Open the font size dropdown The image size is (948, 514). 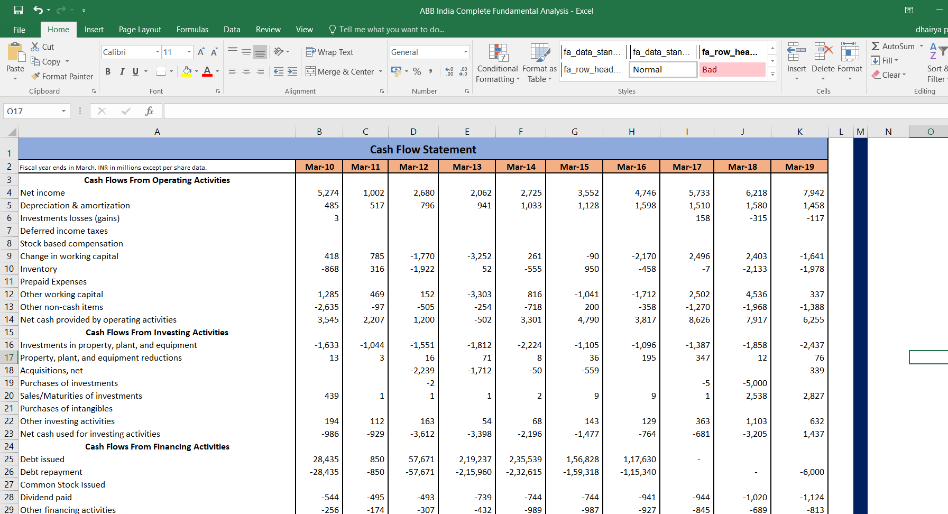[189, 52]
